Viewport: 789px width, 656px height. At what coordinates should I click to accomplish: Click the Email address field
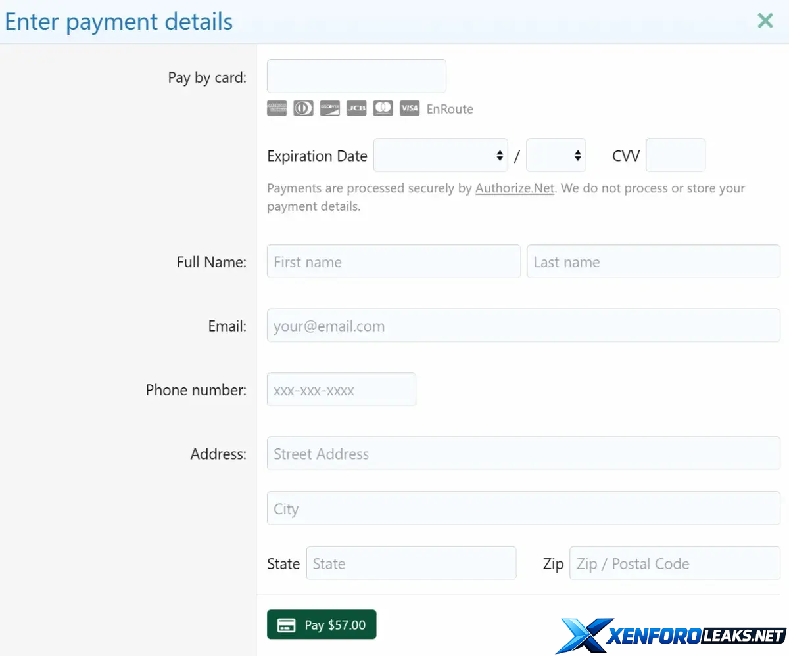tap(523, 326)
